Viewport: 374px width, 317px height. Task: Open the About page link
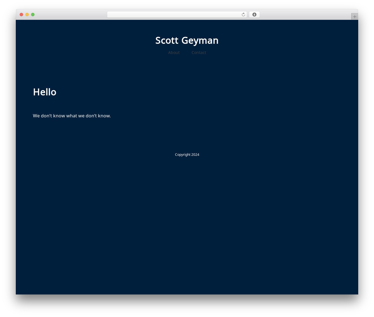point(174,53)
